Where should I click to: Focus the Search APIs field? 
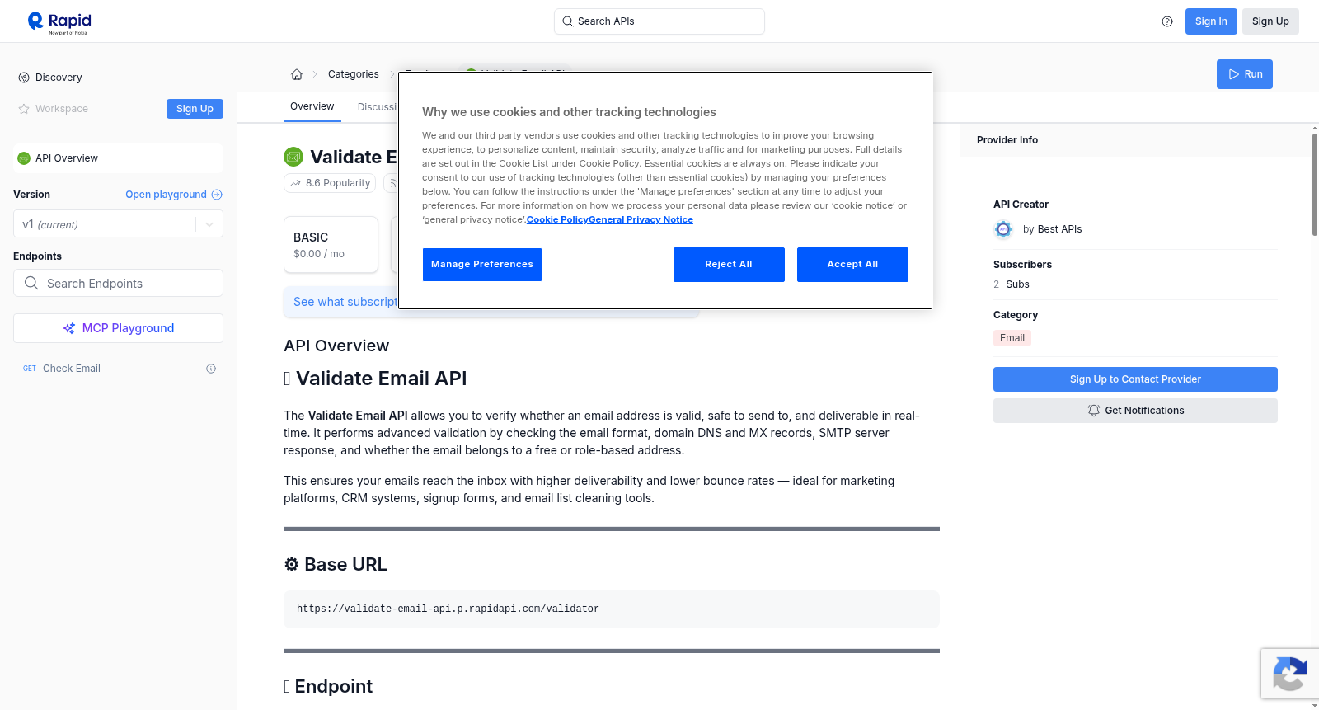(659, 21)
